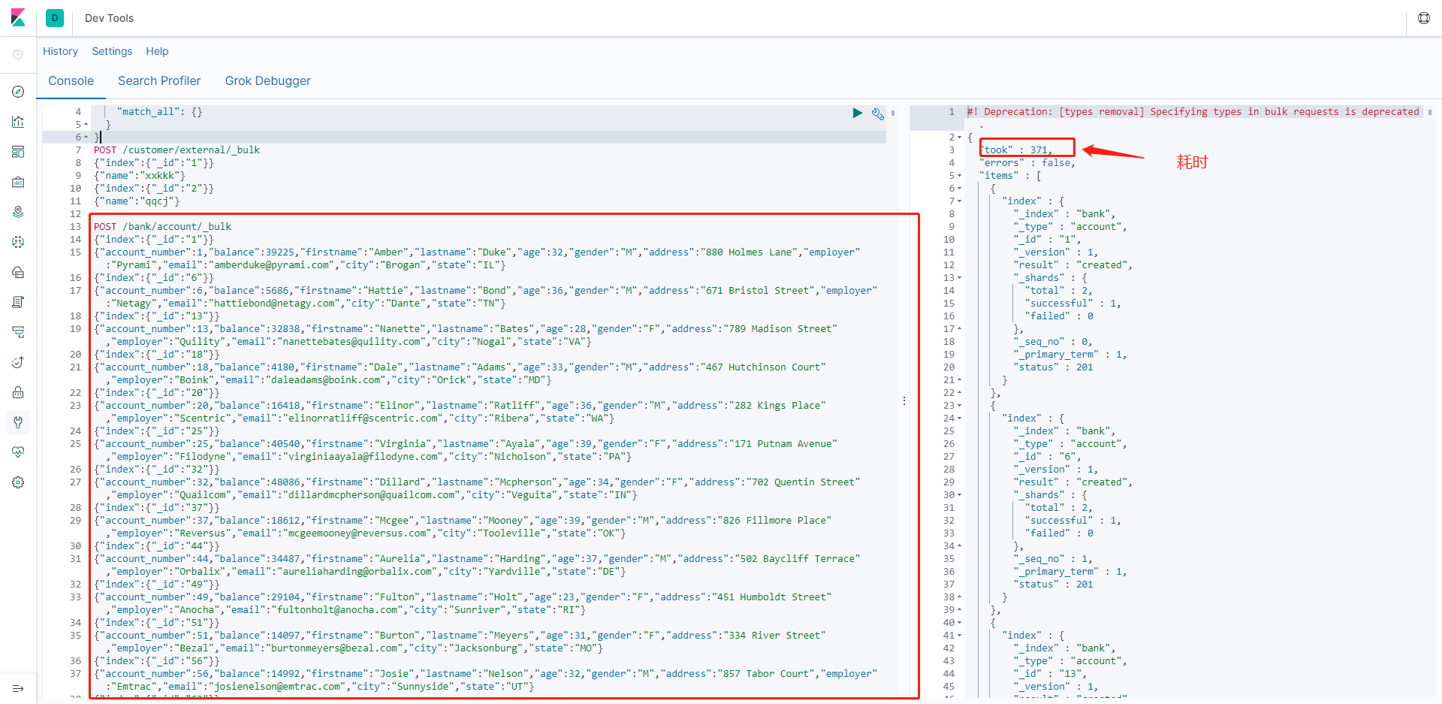Click the Dale Adams account data line
1442x704 pixels.
click(460, 373)
